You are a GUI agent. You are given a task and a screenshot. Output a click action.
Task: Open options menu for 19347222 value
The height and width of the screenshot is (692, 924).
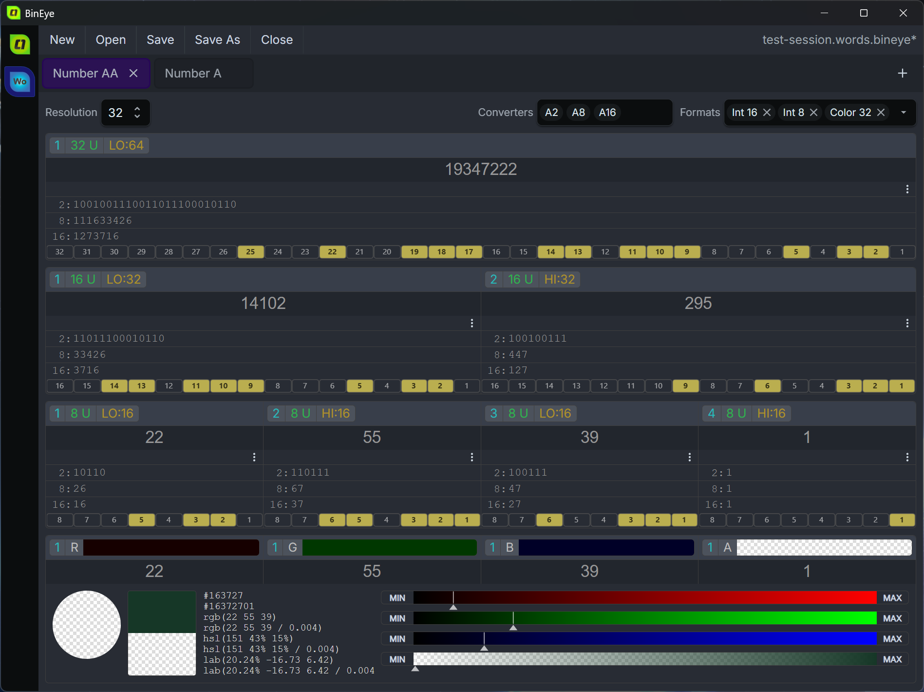point(907,189)
